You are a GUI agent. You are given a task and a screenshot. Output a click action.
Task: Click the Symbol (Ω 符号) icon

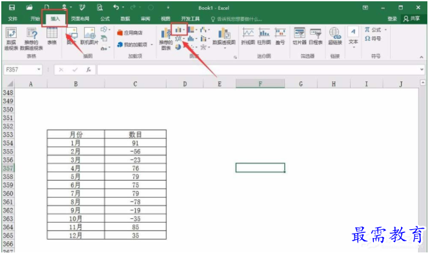tap(373, 39)
